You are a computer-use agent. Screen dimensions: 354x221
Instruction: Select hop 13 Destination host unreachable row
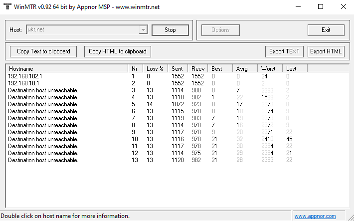coord(43,160)
